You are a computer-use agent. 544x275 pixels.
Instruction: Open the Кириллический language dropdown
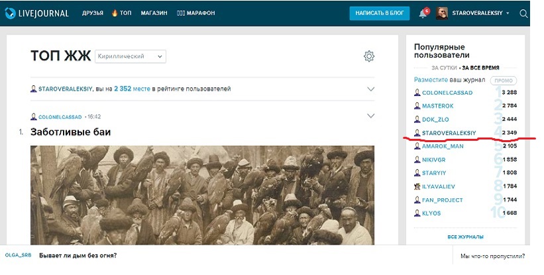[x=131, y=56]
